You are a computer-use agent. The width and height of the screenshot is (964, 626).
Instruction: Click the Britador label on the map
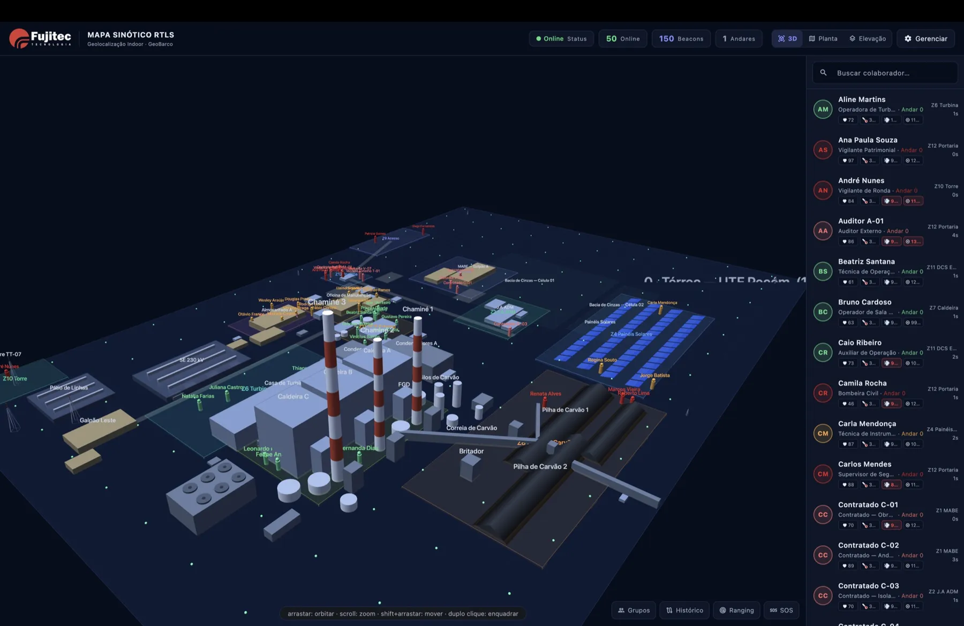tap(471, 451)
